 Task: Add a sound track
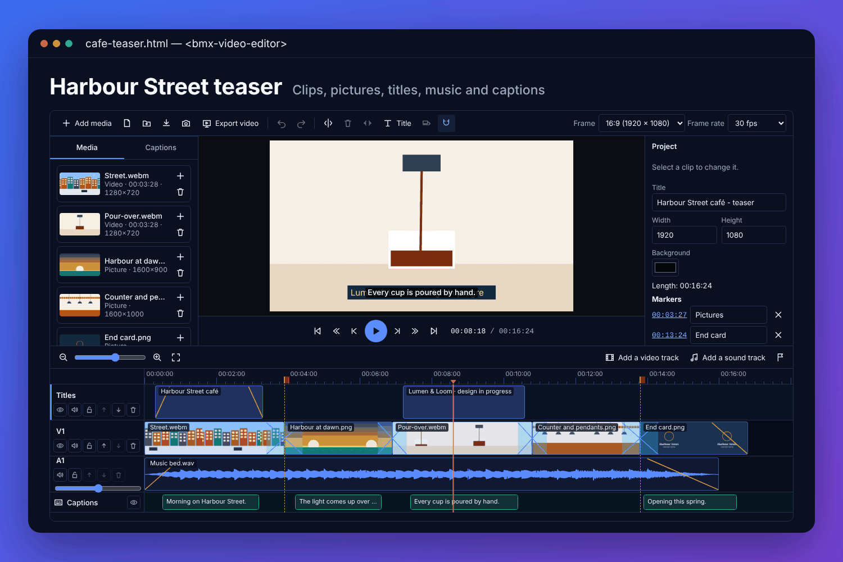[x=728, y=357]
